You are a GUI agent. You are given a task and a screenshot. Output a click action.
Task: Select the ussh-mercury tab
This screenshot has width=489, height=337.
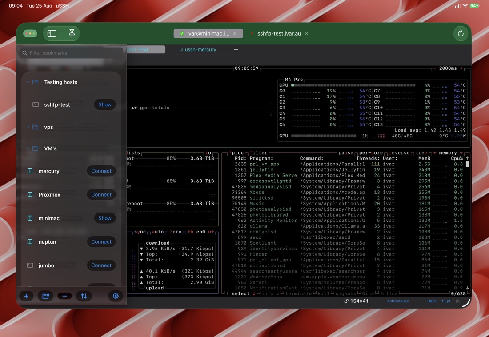(x=198, y=49)
